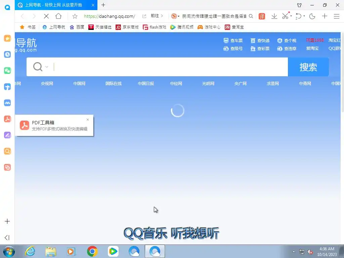Launch Internet Explorer from the taskbar
Image resolution: width=344 pixels, height=258 pixels.
point(30,251)
